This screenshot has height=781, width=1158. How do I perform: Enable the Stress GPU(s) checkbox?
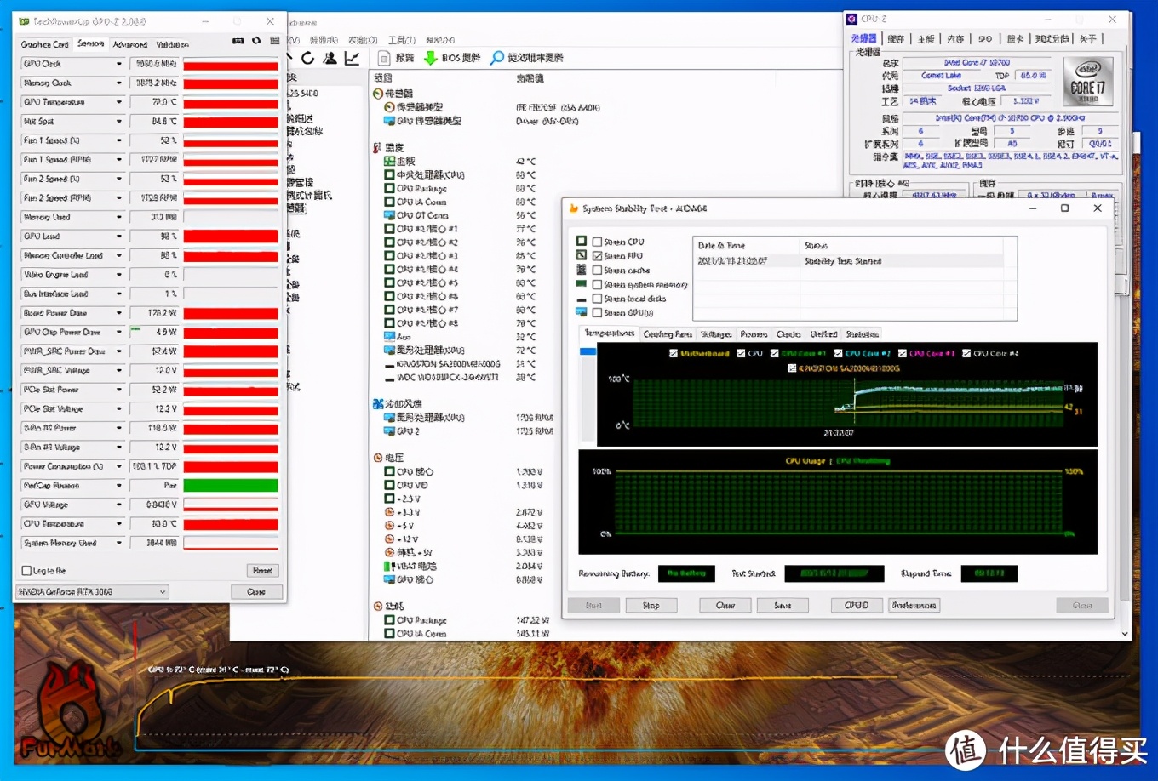point(597,313)
